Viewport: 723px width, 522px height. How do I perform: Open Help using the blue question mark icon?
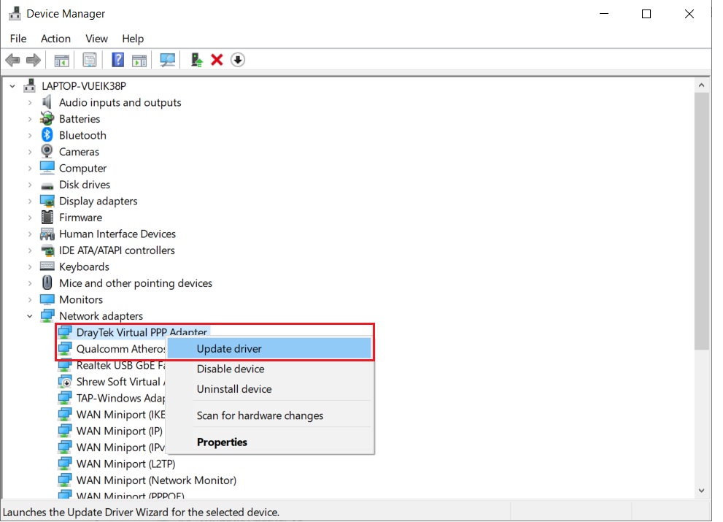coord(117,59)
